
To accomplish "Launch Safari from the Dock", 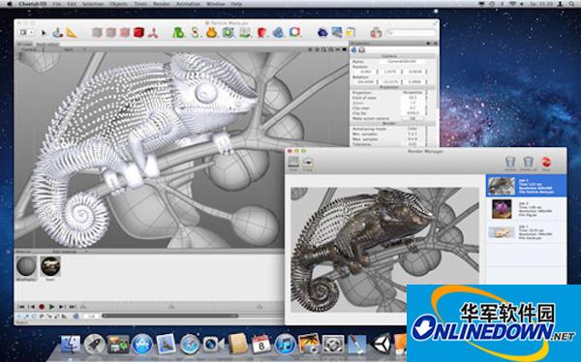I will tap(190, 345).
